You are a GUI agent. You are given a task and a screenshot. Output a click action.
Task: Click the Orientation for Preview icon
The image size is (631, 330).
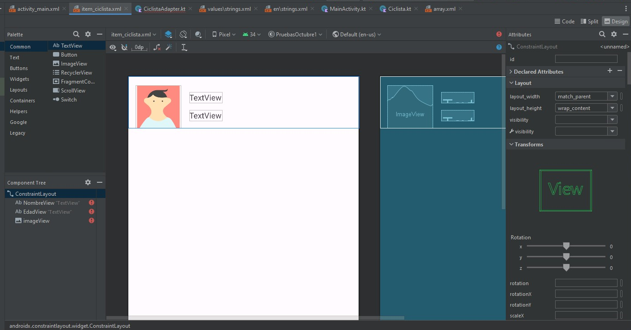[x=183, y=35]
